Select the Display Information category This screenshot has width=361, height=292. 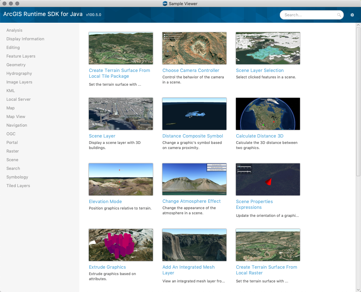tap(25, 39)
